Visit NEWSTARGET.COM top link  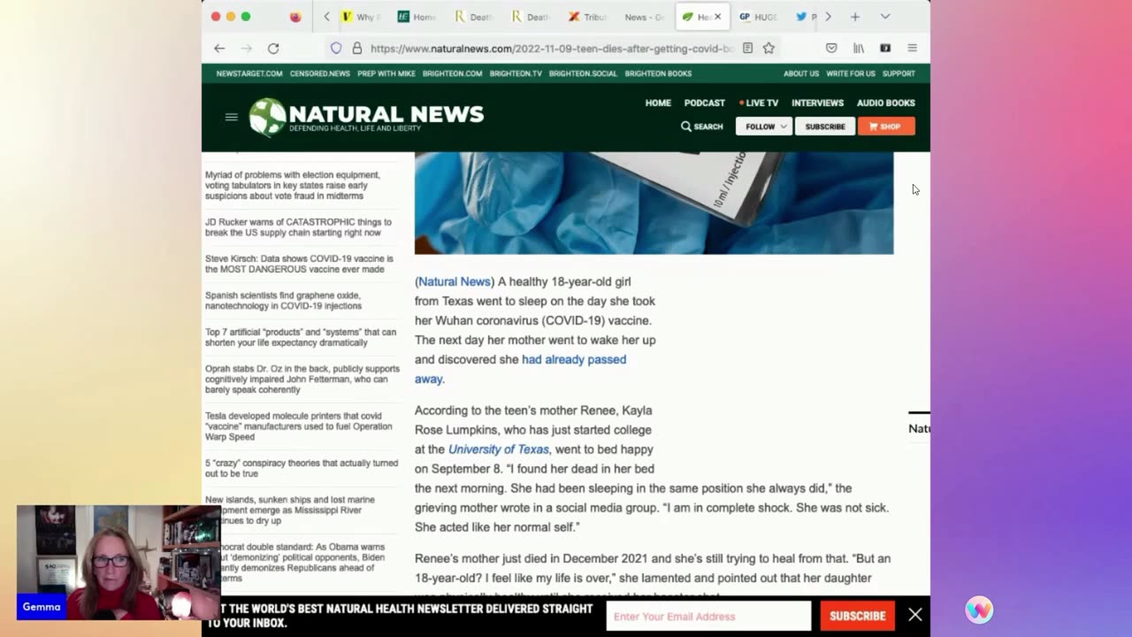(249, 73)
